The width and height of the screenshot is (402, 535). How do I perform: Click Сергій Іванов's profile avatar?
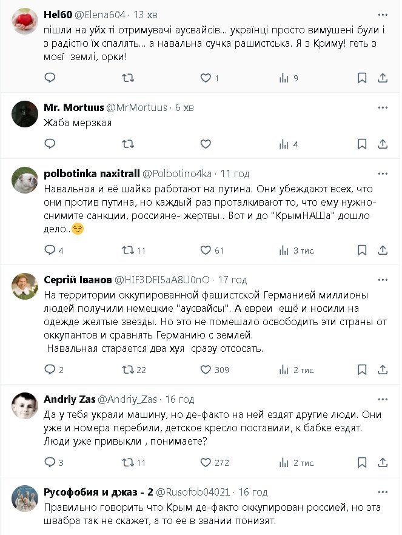[x=25, y=286]
